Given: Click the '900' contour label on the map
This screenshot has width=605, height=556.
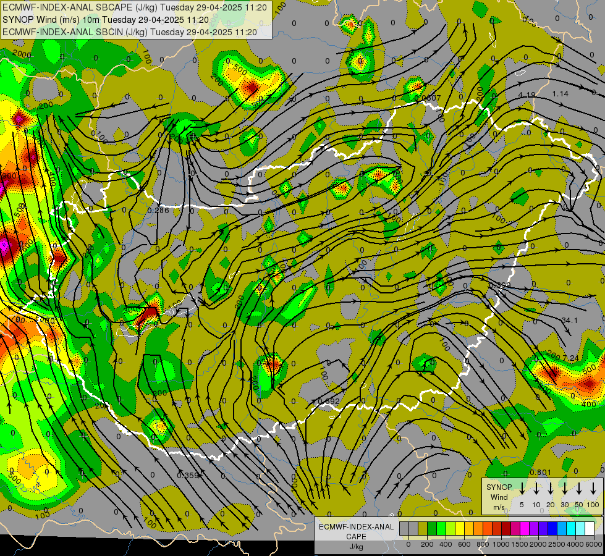Looking at the screenshot, I should [9, 176].
